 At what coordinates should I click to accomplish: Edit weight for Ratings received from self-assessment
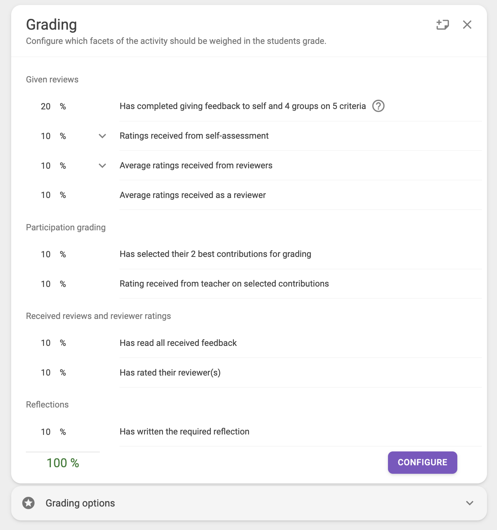click(x=46, y=136)
